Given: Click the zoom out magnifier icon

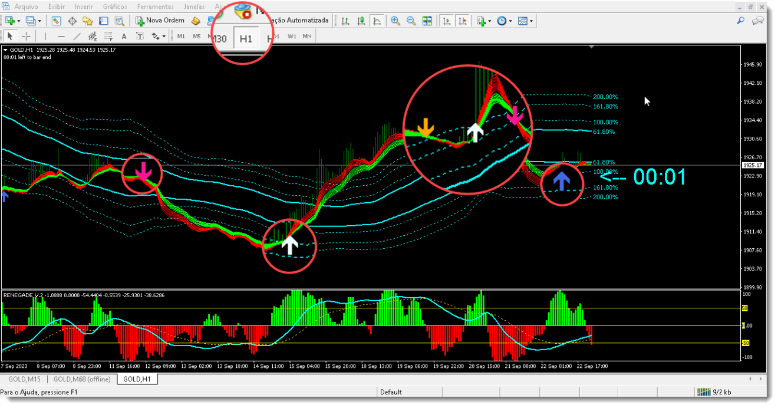Looking at the screenshot, I should click(x=411, y=21).
